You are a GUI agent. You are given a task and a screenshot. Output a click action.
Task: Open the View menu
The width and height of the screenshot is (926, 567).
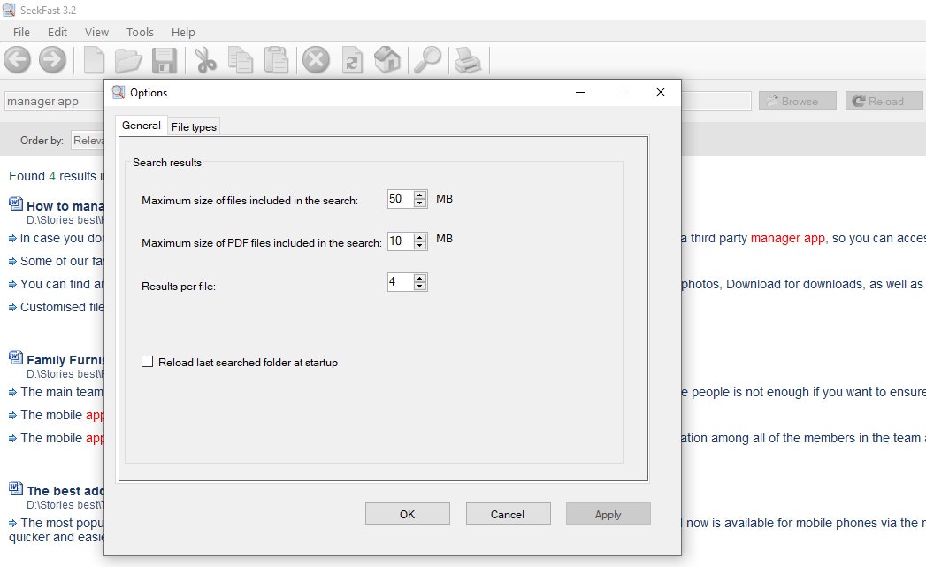pos(96,32)
